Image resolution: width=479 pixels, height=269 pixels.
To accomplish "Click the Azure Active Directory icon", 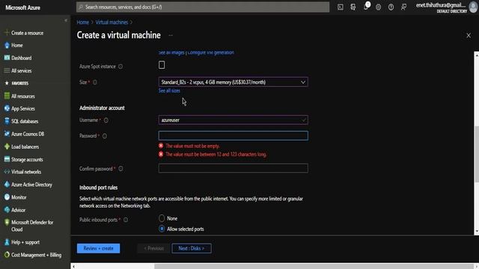I will pos(7,185).
